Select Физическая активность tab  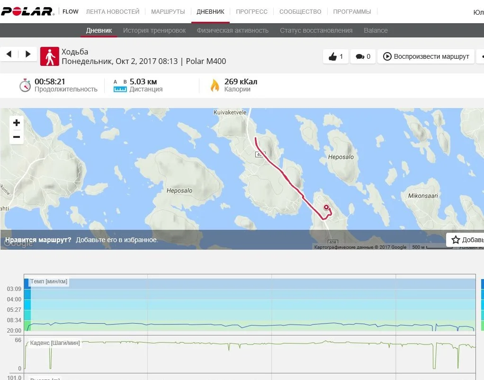tap(233, 30)
